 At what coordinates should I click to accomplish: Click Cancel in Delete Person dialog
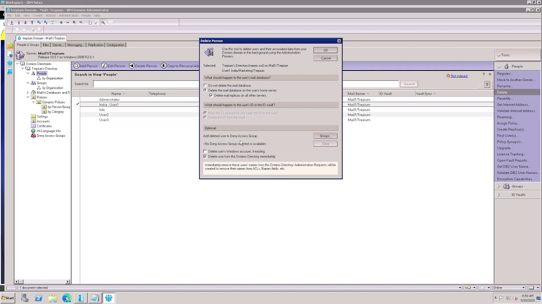click(326, 58)
